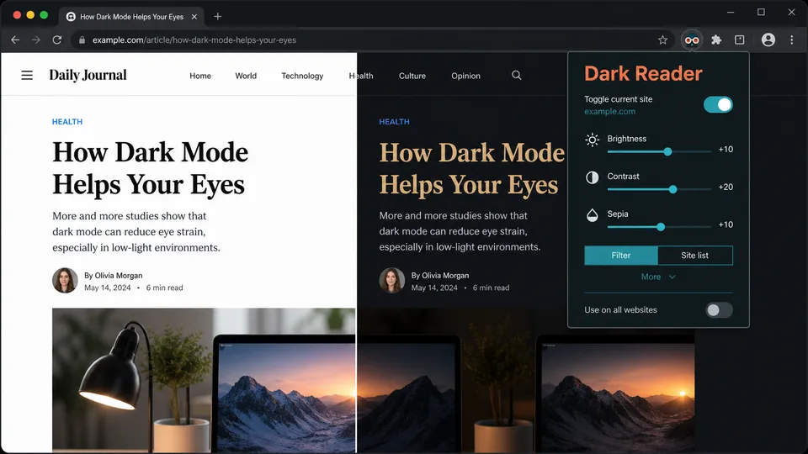Click the lamp and laptop article image

(204, 380)
